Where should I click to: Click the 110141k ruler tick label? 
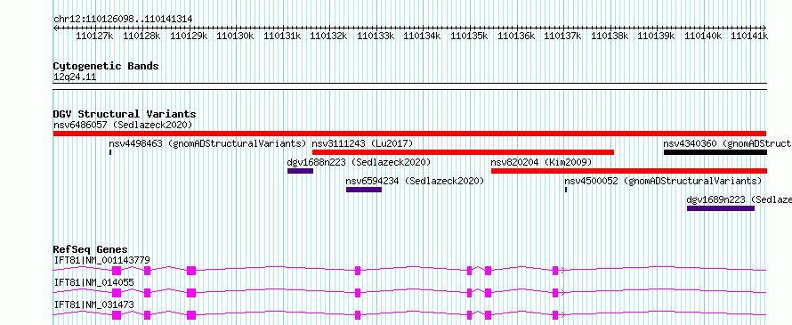tap(750, 37)
